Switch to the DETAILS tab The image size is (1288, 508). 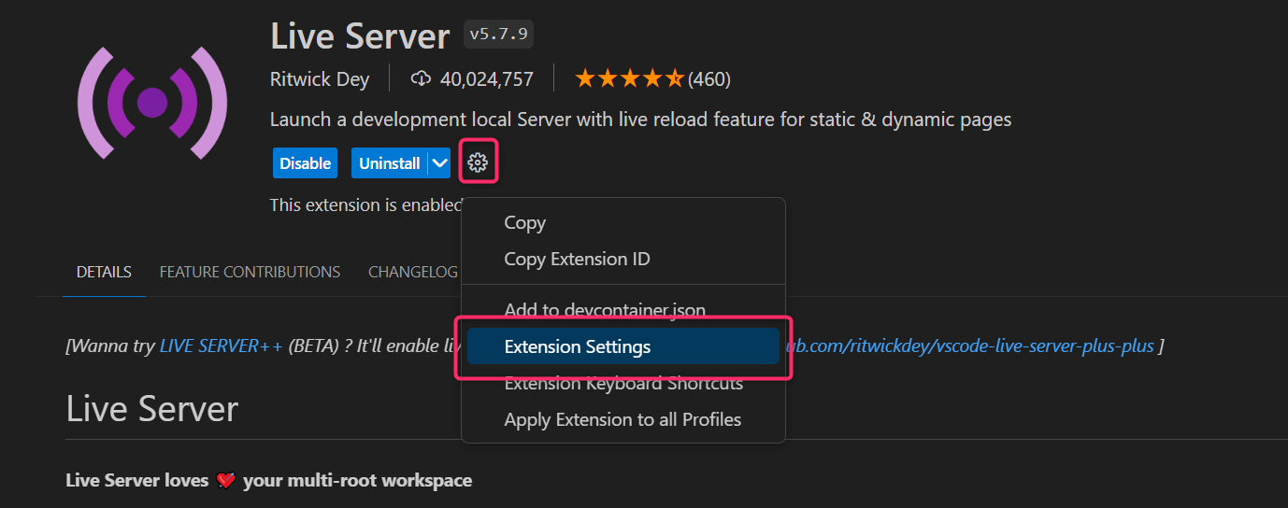click(x=104, y=272)
